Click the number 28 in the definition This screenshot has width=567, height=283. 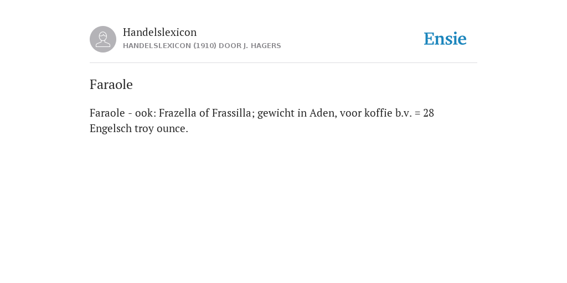pos(429,113)
